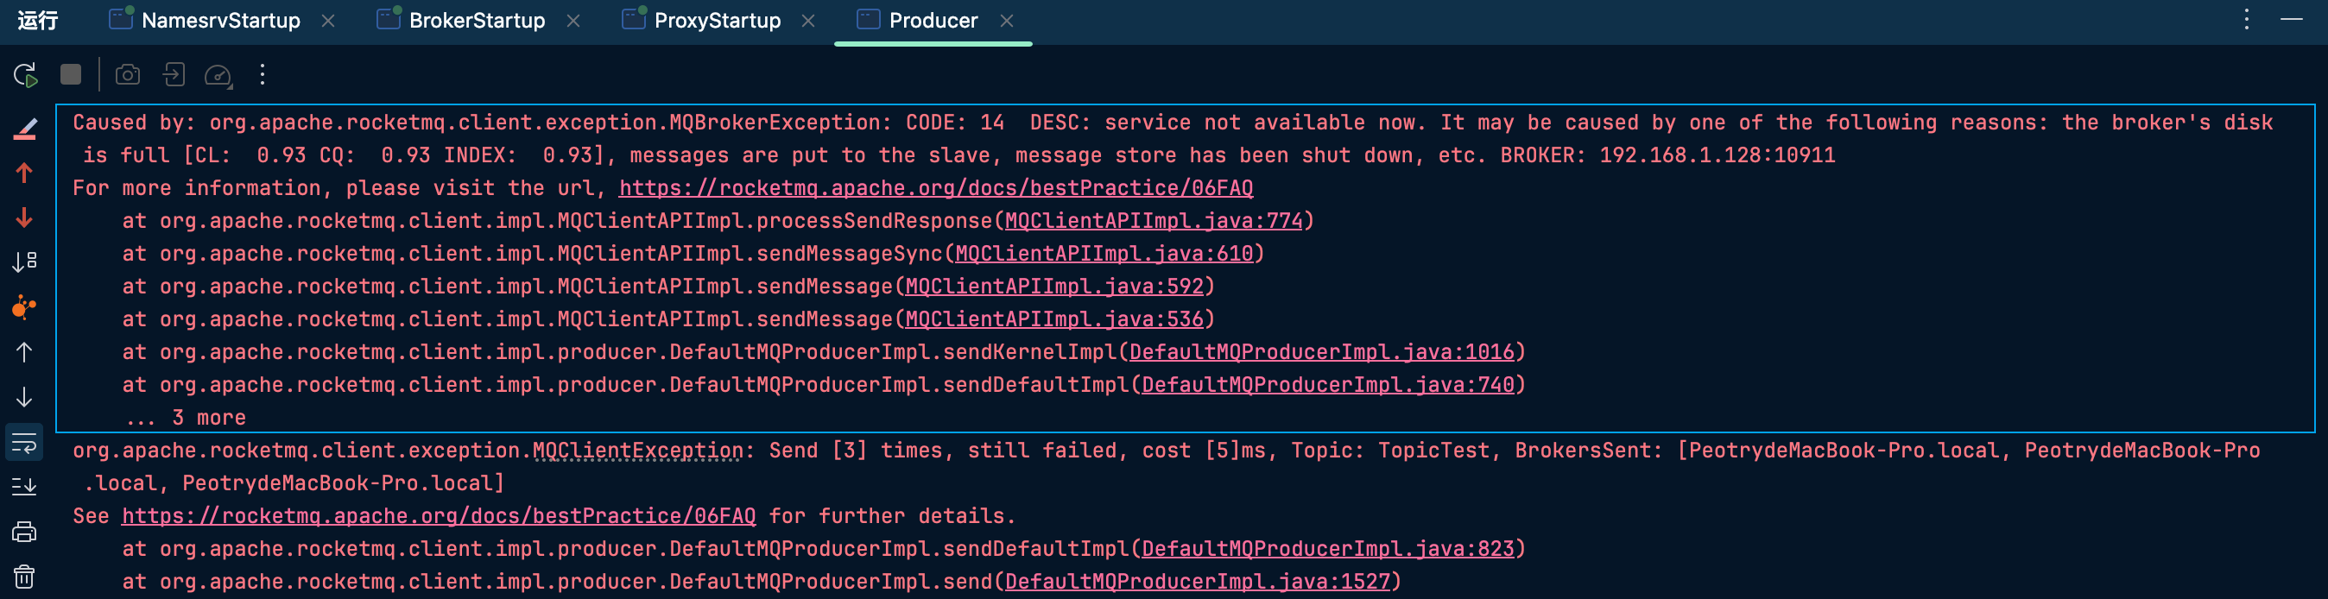Rerun the Producer with the rerun icon
The image size is (2328, 599).
pos(25,75)
